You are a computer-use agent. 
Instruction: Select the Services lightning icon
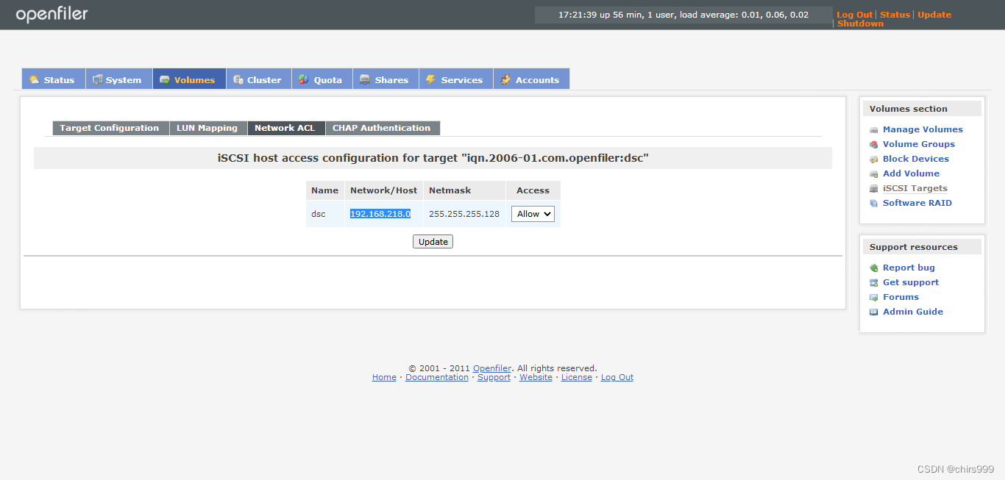click(431, 79)
